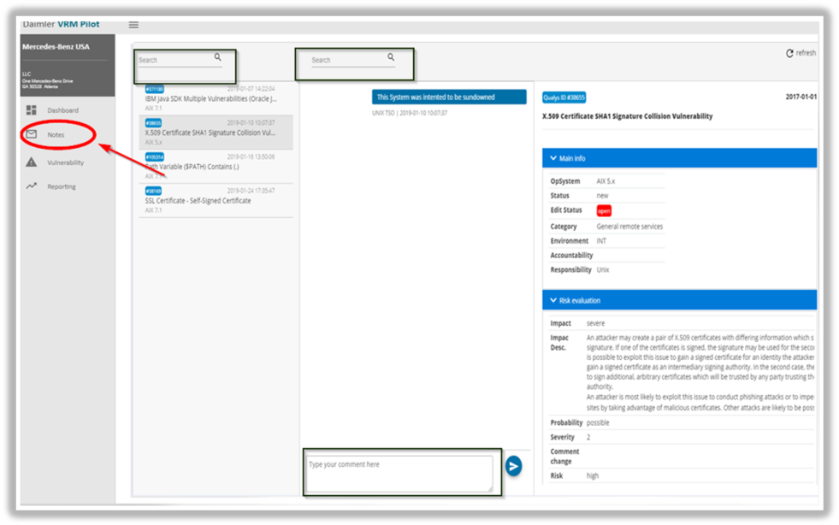Click the Qualys ID #38655 badge
The width and height of the screenshot is (839, 525).
564,97
